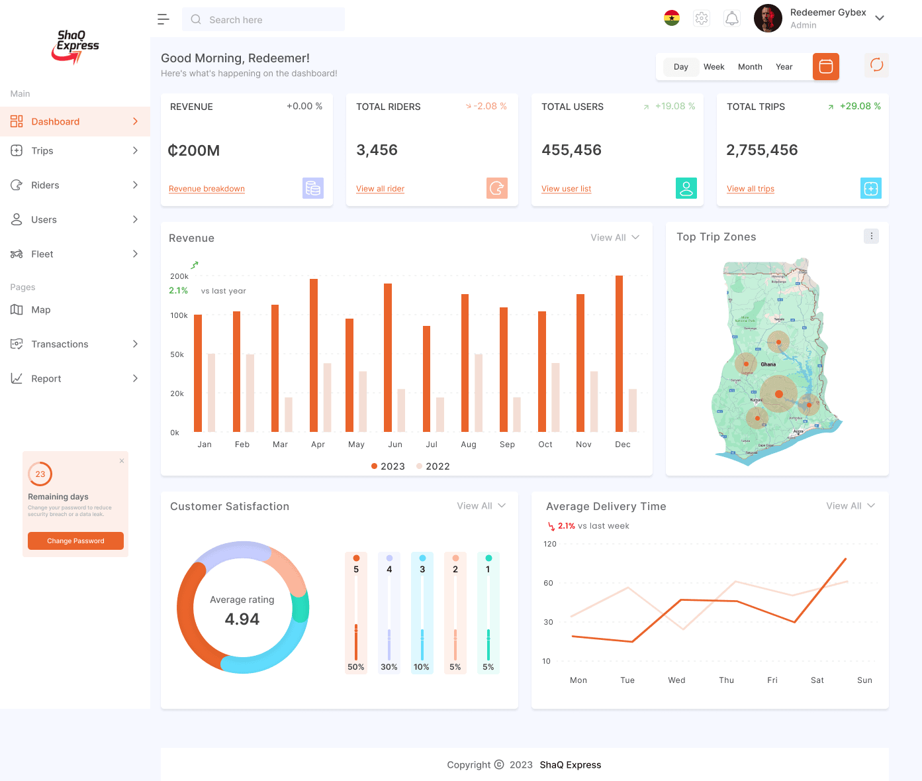Viewport: 922px width, 781px height.
Task: Click the settings gear icon
Action: point(701,18)
